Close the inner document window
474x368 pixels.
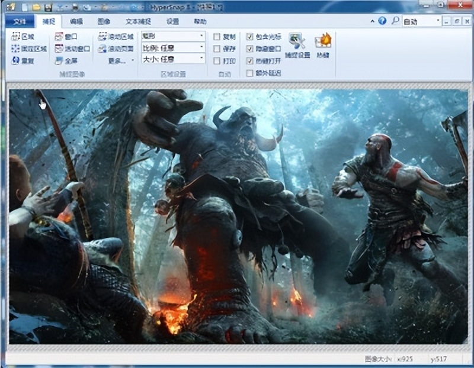(x=466, y=21)
